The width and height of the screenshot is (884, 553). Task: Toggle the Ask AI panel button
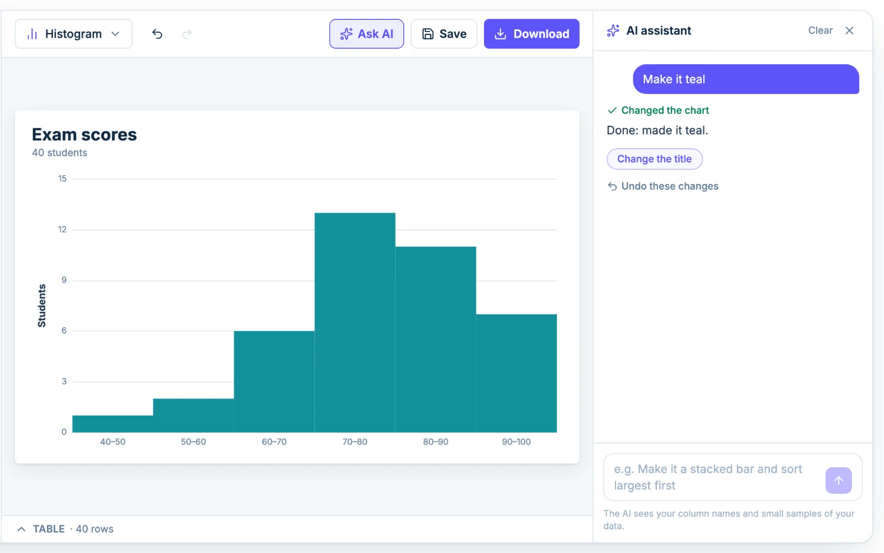coord(367,34)
